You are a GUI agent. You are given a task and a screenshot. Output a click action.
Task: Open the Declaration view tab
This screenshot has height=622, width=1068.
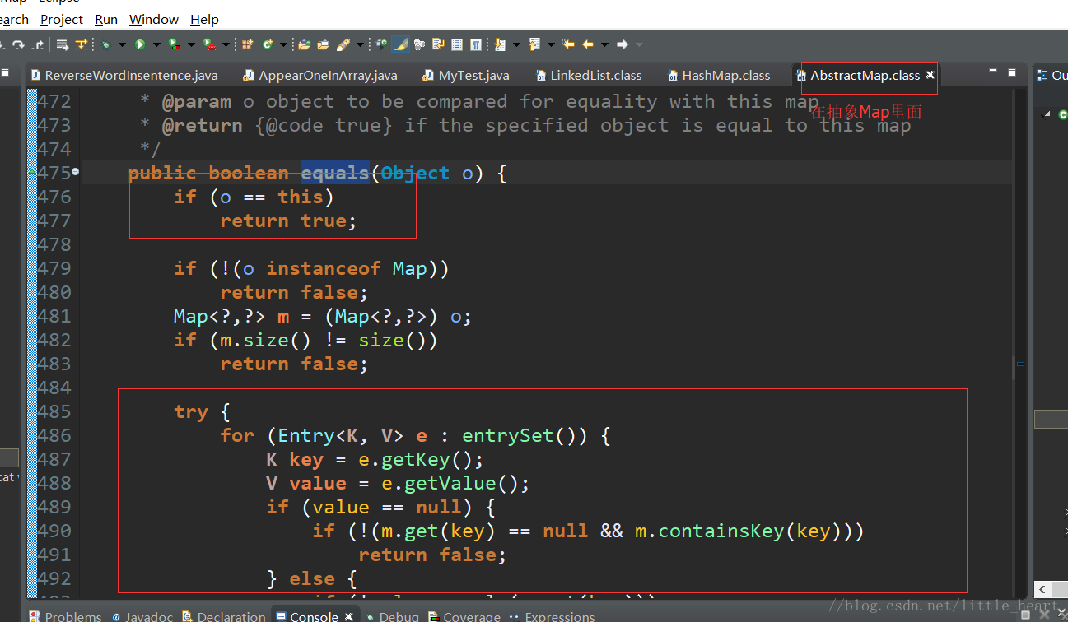(x=223, y=615)
